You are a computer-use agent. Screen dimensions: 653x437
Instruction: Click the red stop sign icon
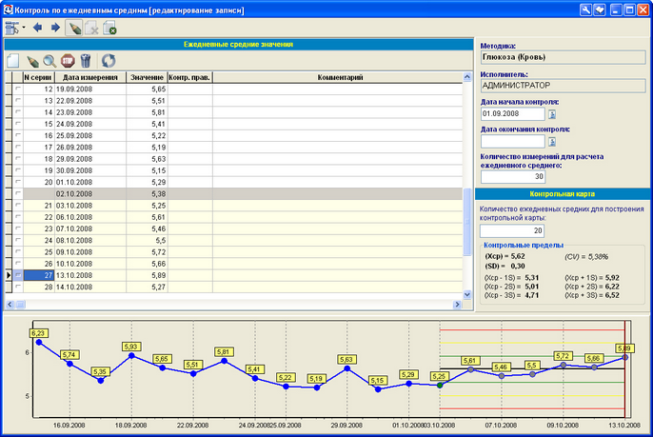pos(68,61)
